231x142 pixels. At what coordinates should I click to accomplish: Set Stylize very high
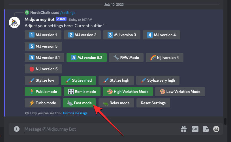click(158, 80)
